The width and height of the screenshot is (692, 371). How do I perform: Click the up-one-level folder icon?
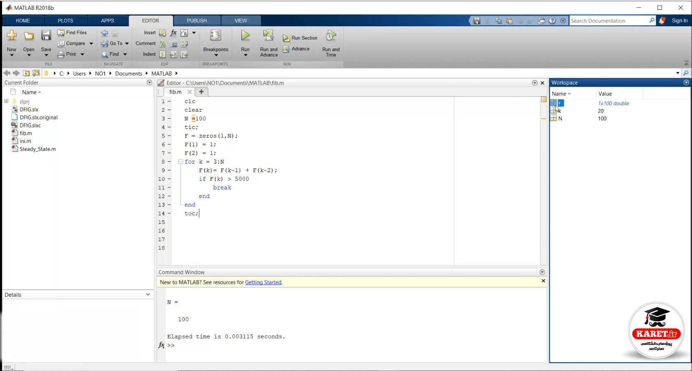click(26, 73)
